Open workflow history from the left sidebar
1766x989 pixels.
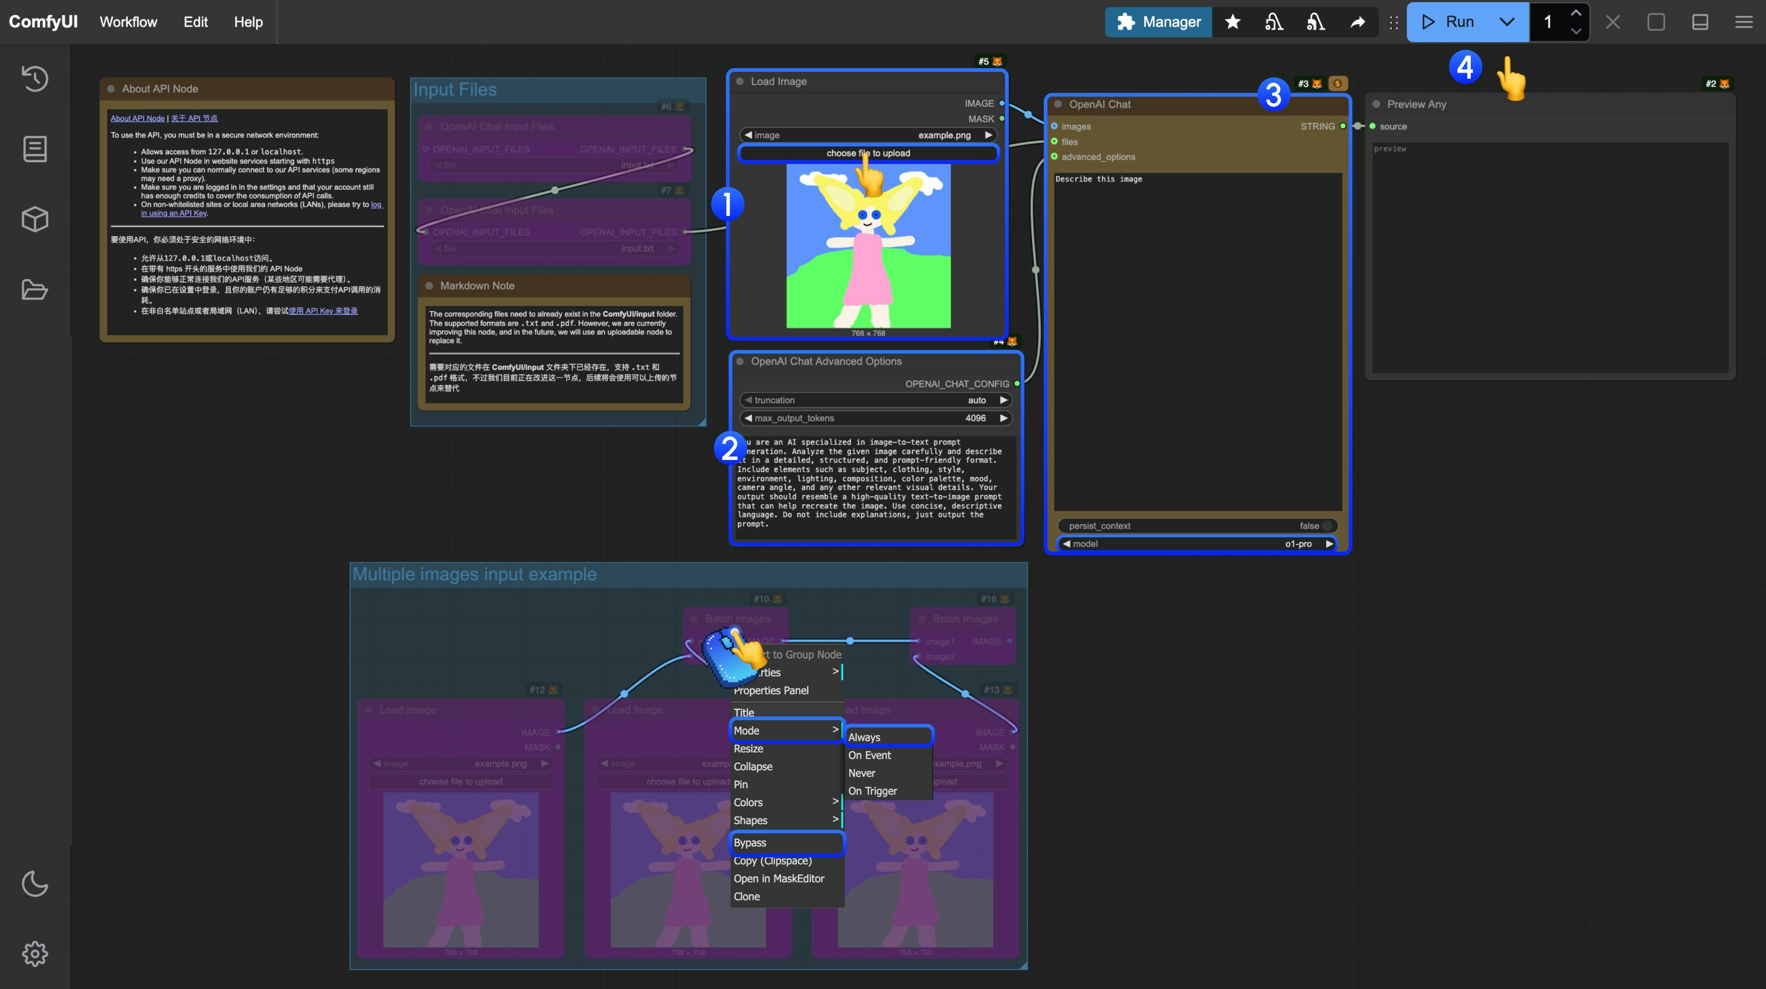(x=34, y=79)
